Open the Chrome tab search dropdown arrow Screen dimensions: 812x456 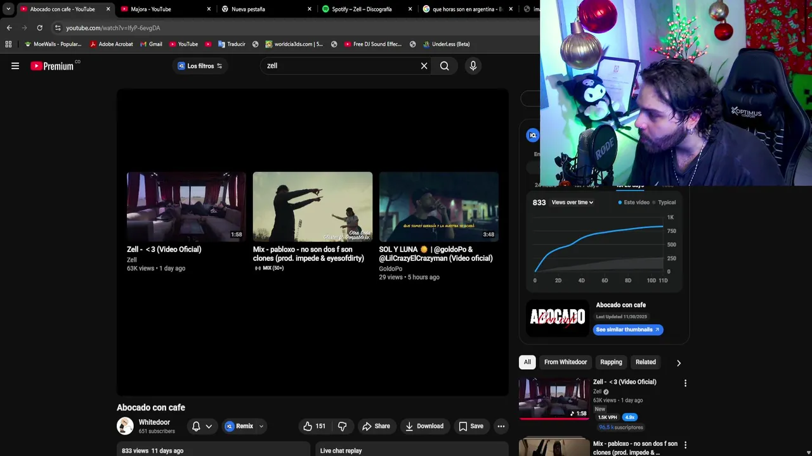pyautogui.click(x=8, y=9)
